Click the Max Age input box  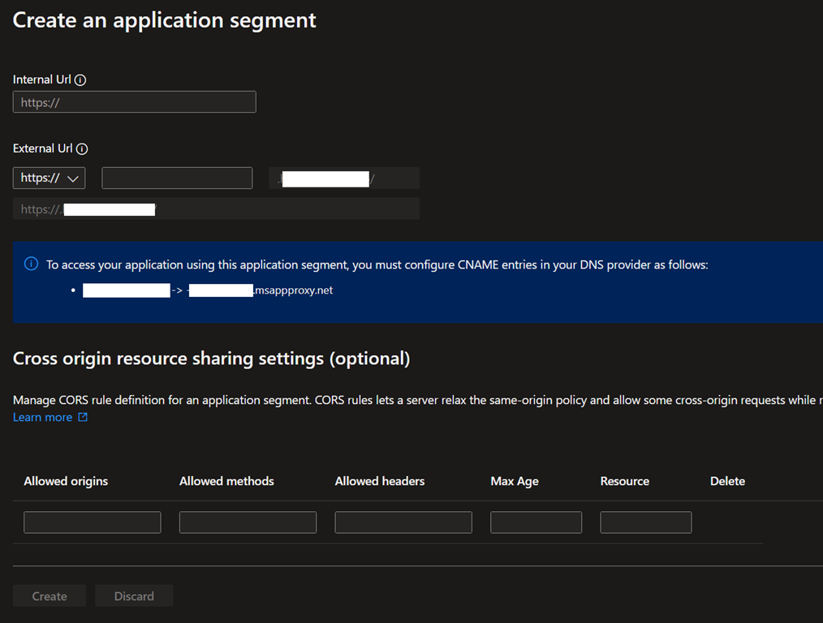coord(536,522)
